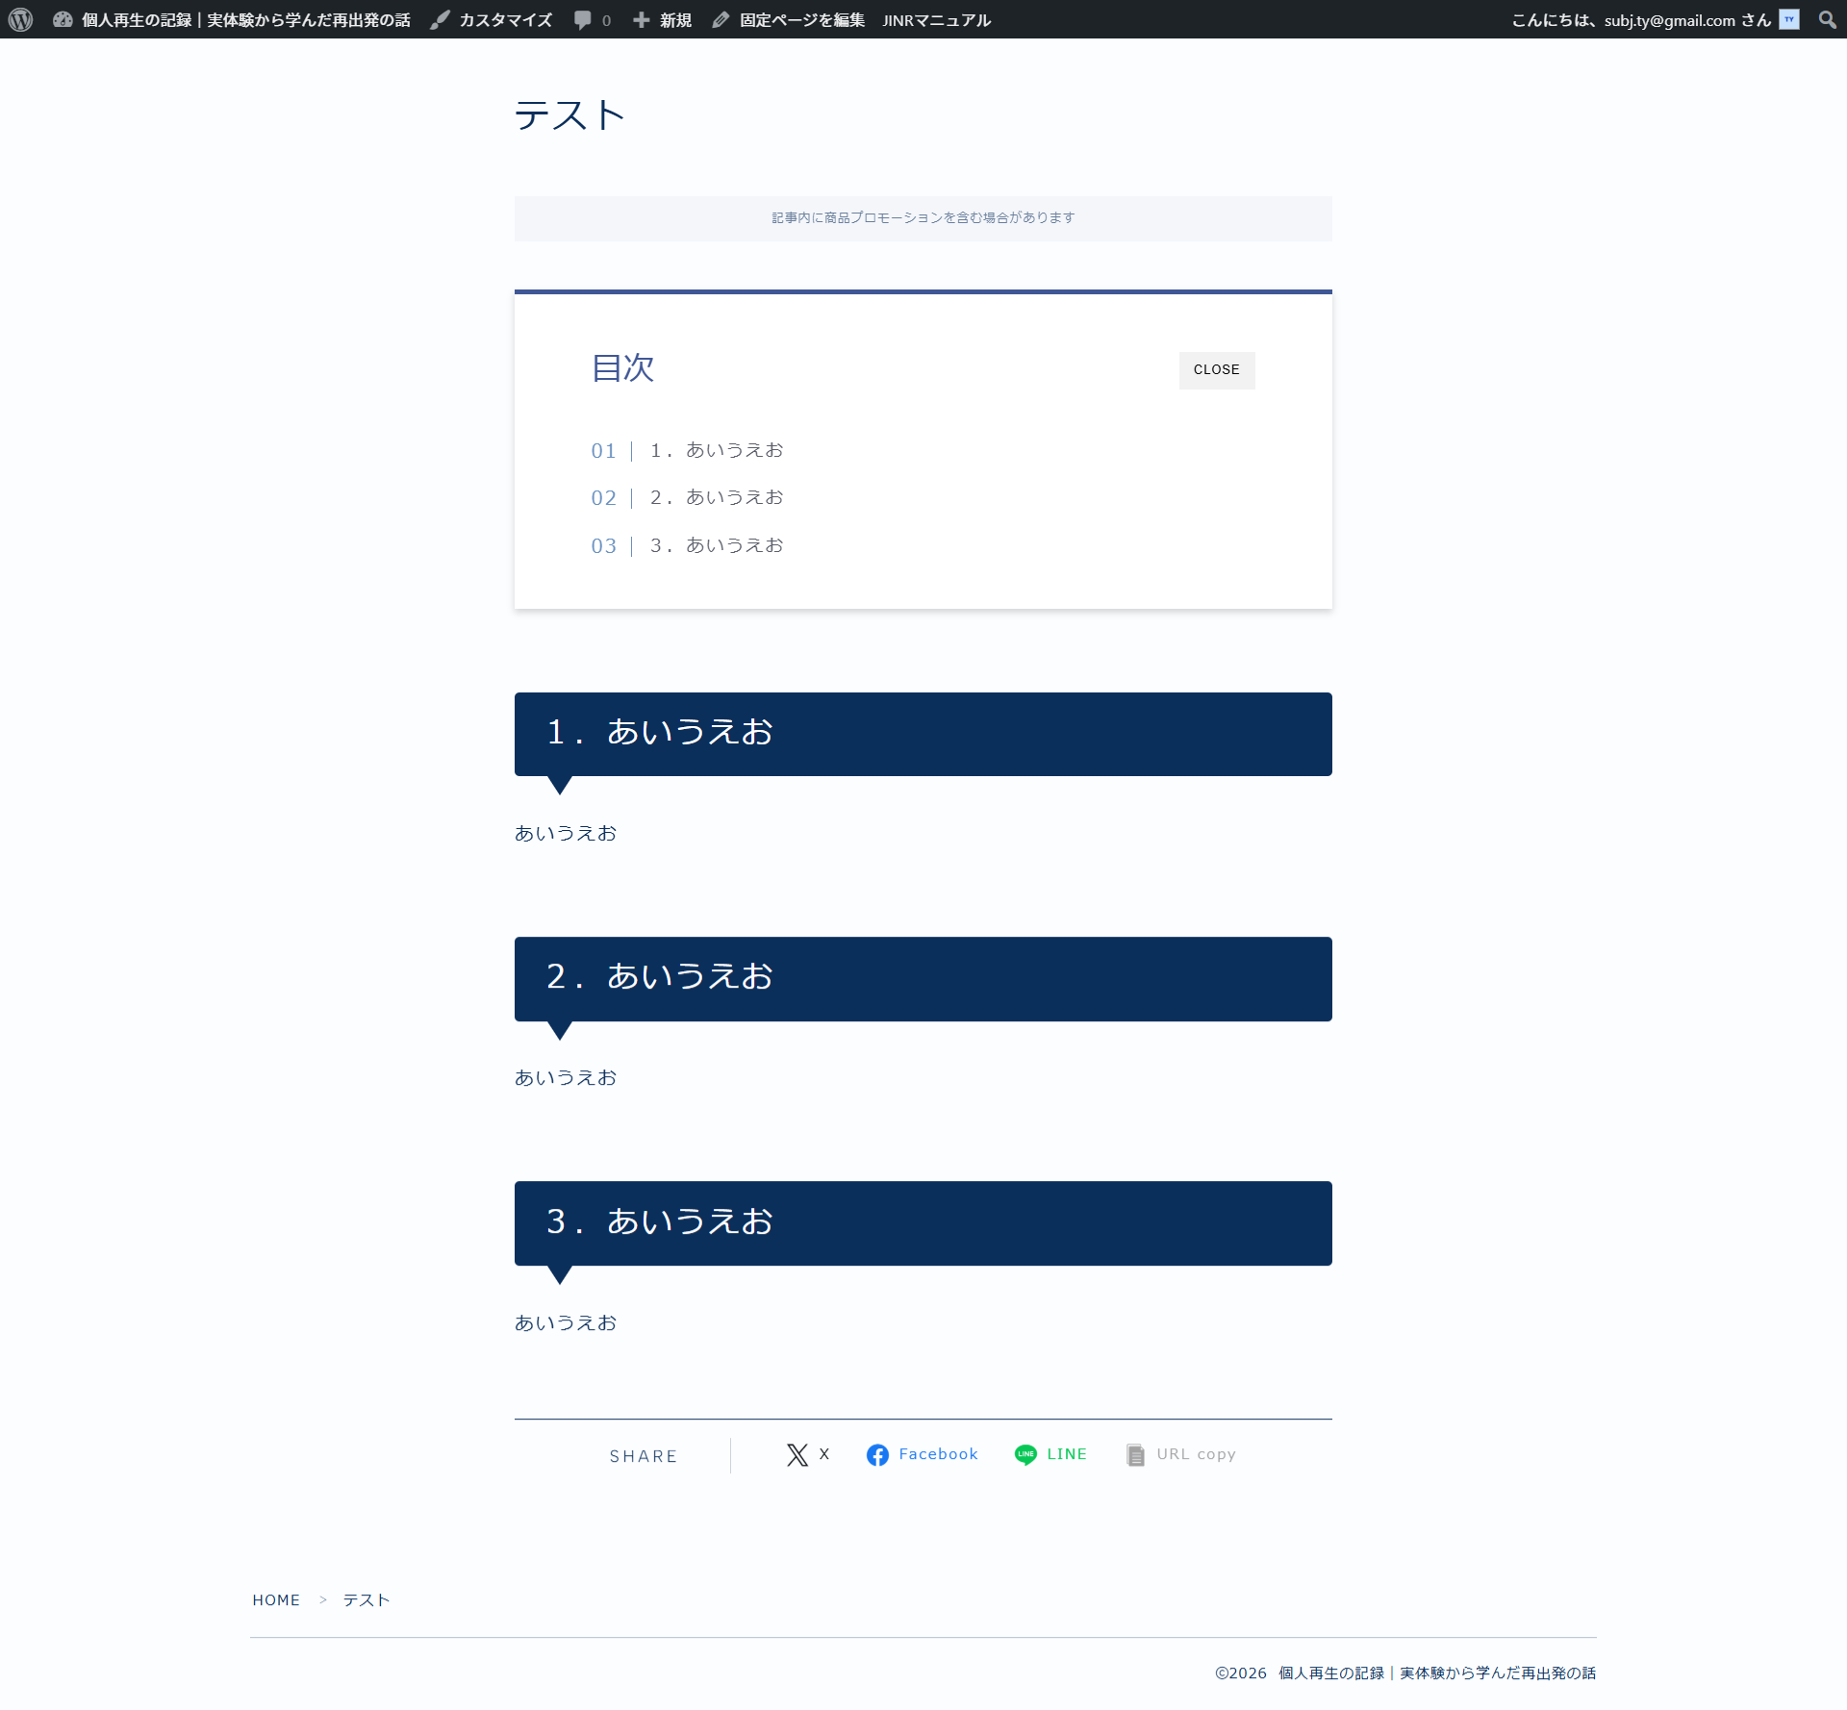1847x1710 pixels.
Task: Collapse the table of contents with CLOSE
Action: [1216, 369]
